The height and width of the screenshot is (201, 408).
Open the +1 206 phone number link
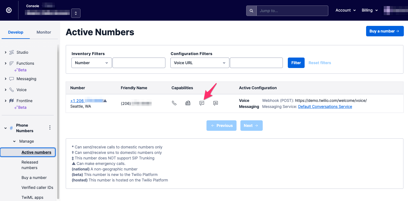click(87, 101)
